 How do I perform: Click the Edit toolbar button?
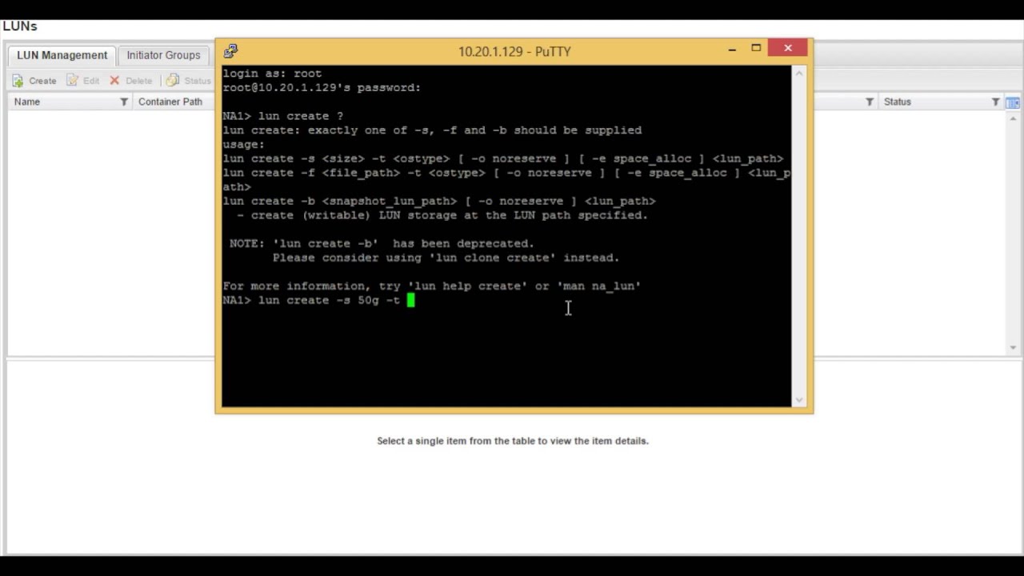[x=83, y=81]
